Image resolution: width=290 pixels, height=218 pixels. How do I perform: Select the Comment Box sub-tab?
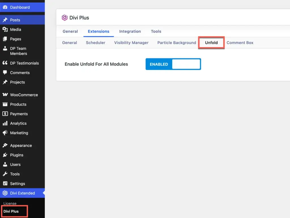(x=240, y=43)
